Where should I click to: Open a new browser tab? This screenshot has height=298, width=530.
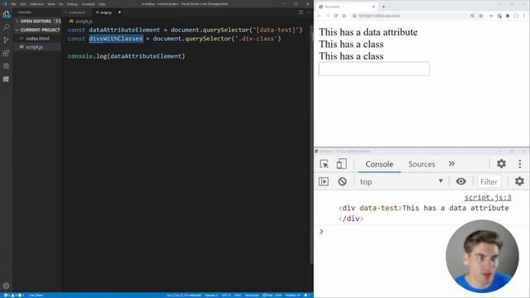(383, 7)
